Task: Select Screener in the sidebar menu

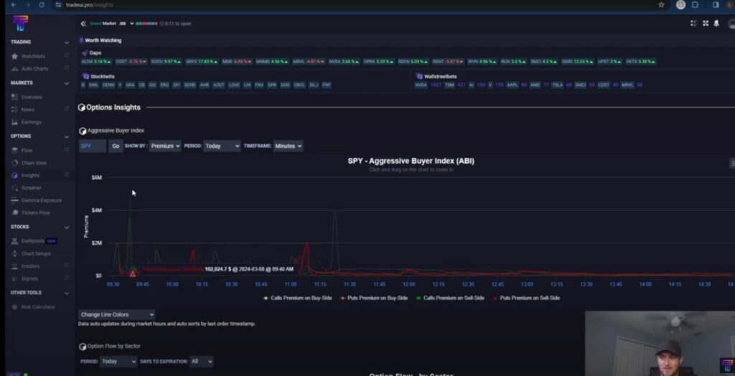Action: coord(32,187)
